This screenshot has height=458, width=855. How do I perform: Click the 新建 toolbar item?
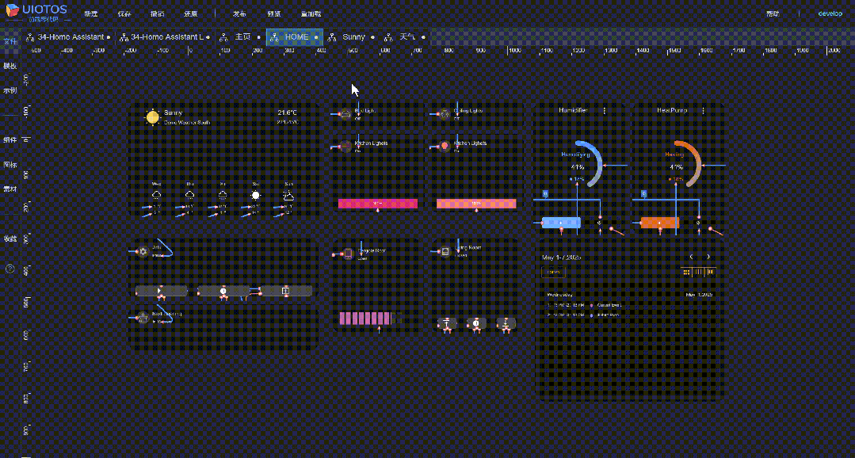90,13
